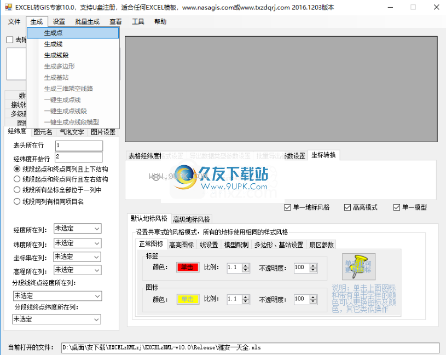Open the 批量生成 menu
The image size is (446, 355).
(x=87, y=21)
